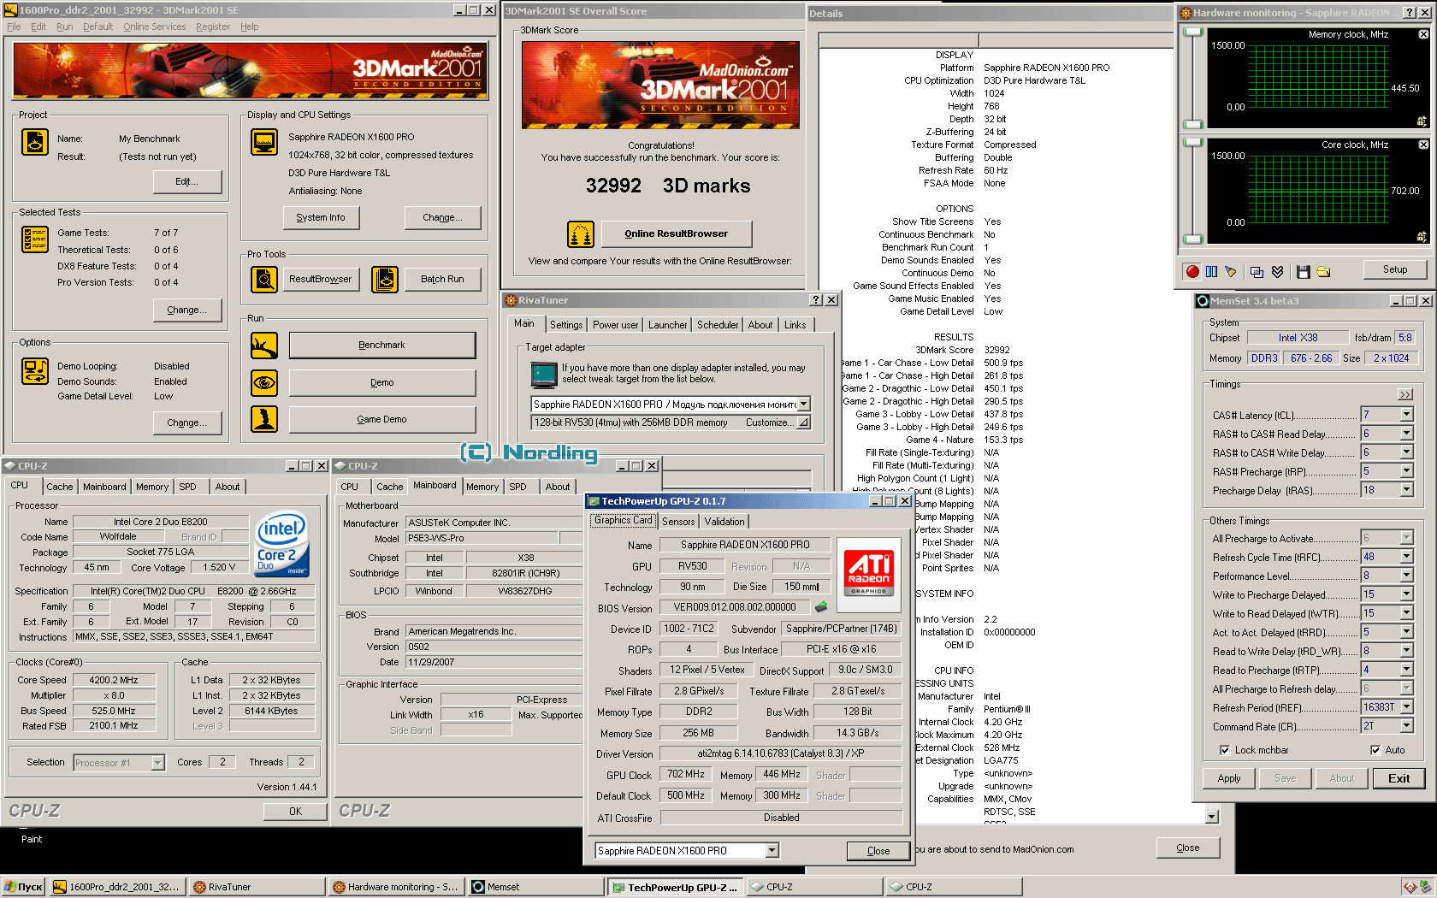Open the Online Services menu in 3DMark2001
Screen dimensions: 1437x898
pos(154,27)
